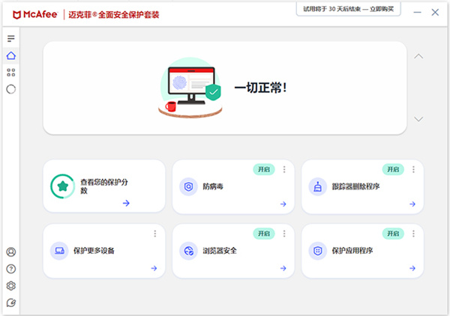Open the 跟踪器删除程序 card arrow
This screenshot has height=316, width=450.
[x=412, y=204]
